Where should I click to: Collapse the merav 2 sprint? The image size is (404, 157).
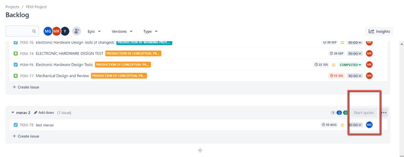click(13, 113)
